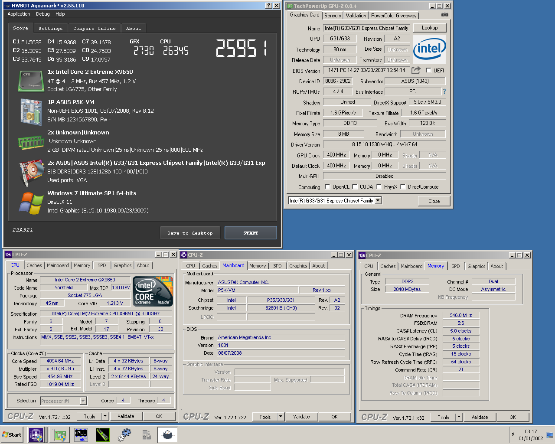Click the BIOS Version field in GPU-Z
Screen dimensions: 555x444
pyautogui.click(x=366, y=70)
